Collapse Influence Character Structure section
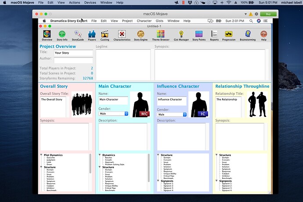Screen dimensions: 303x202 [158, 155]
